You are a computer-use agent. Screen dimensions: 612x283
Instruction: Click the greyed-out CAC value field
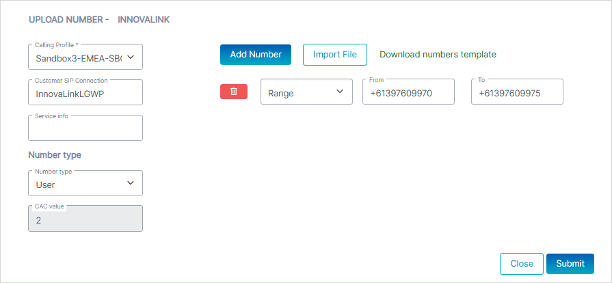pos(85,219)
